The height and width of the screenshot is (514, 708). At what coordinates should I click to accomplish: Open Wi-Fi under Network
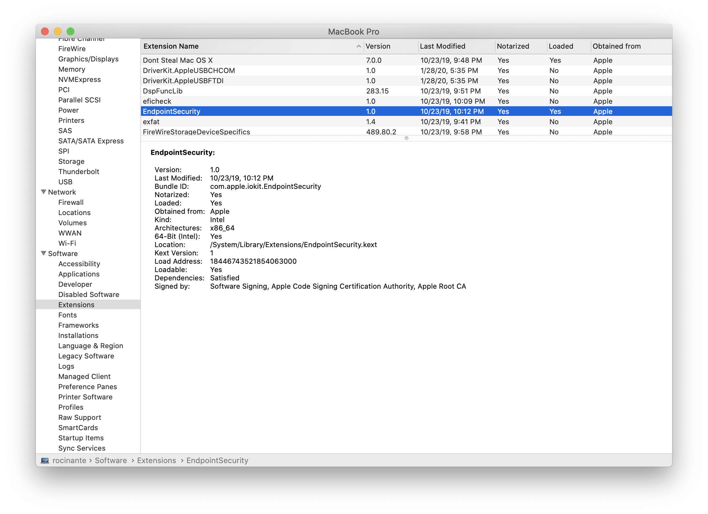click(67, 243)
